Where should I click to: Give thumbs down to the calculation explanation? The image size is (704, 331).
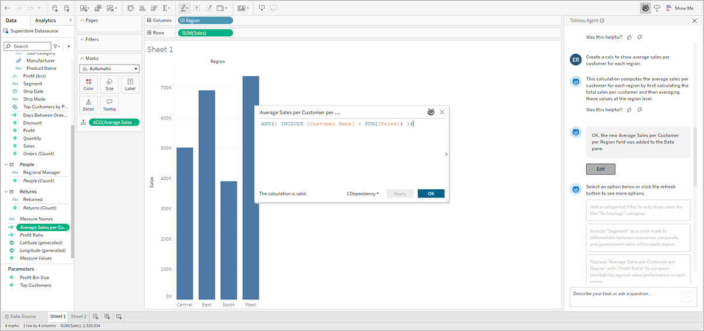pyautogui.click(x=640, y=110)
